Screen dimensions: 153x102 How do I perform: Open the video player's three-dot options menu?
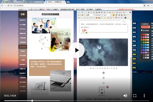144,96
